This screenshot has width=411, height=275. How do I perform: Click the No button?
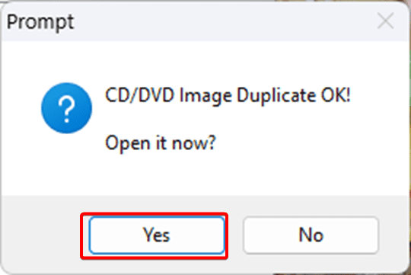pos(311,235)
